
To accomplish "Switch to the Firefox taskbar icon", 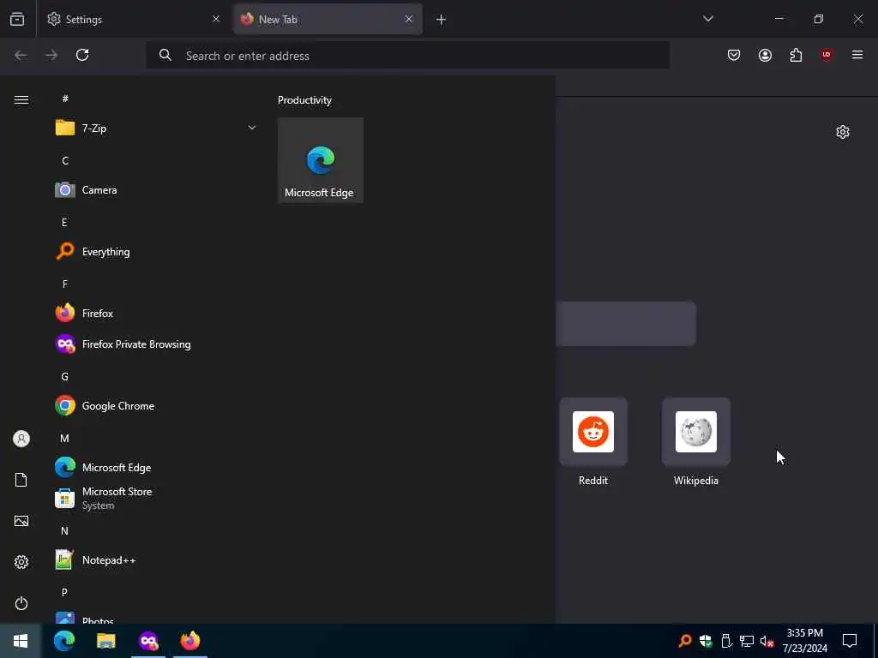I will pyautogui.click(x=190, y=641).
